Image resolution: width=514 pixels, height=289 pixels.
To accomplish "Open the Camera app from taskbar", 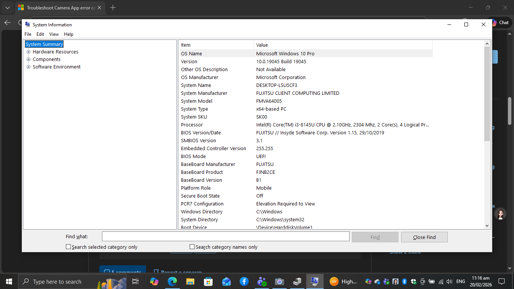I will coord(279,281).
